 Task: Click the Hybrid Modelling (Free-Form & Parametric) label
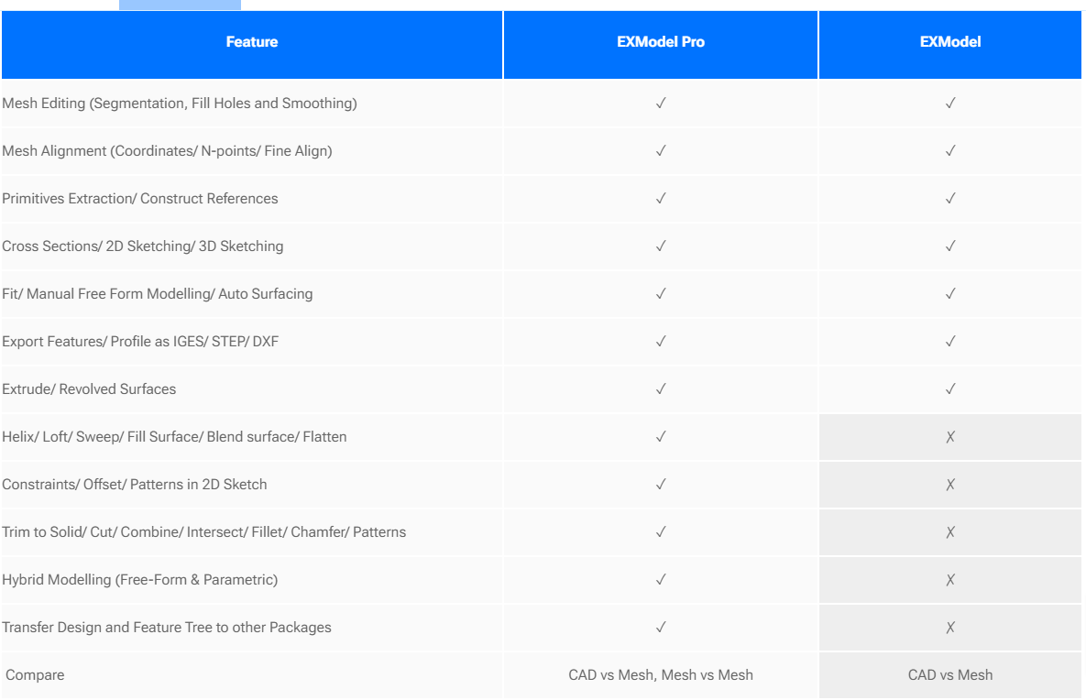coord(140,580)
